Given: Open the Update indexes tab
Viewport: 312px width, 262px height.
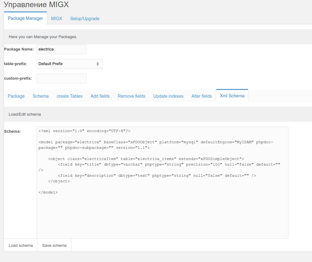Looking at the screenshot, I should pyautogui.click(x=168, y=96).
